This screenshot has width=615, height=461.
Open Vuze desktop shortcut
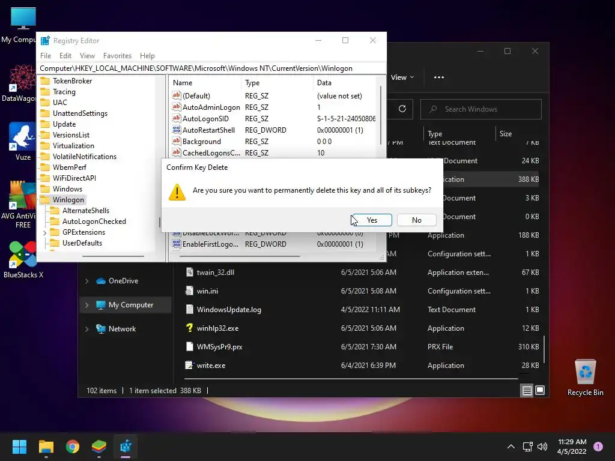click(x=23, y=141)
